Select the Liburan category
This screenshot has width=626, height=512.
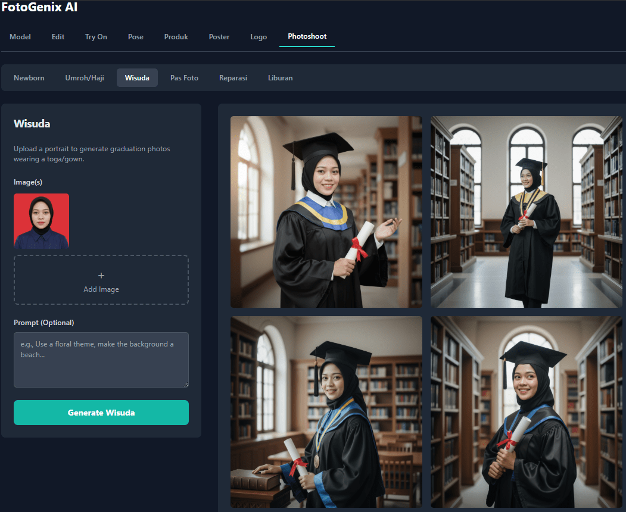point(280,78)
